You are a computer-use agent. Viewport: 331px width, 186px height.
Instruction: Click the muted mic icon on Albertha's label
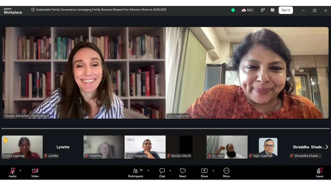(x=87, y=156)
